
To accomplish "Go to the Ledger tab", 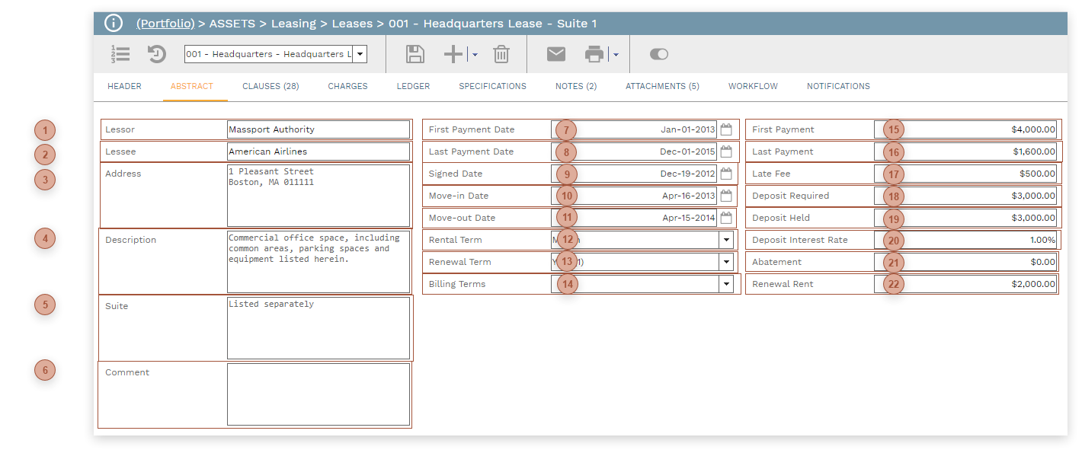I will (413, 86).
